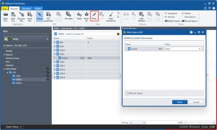The image size is (217, 130).
Task: Click the Write button in dialog
Action: (x=180, y=102)
